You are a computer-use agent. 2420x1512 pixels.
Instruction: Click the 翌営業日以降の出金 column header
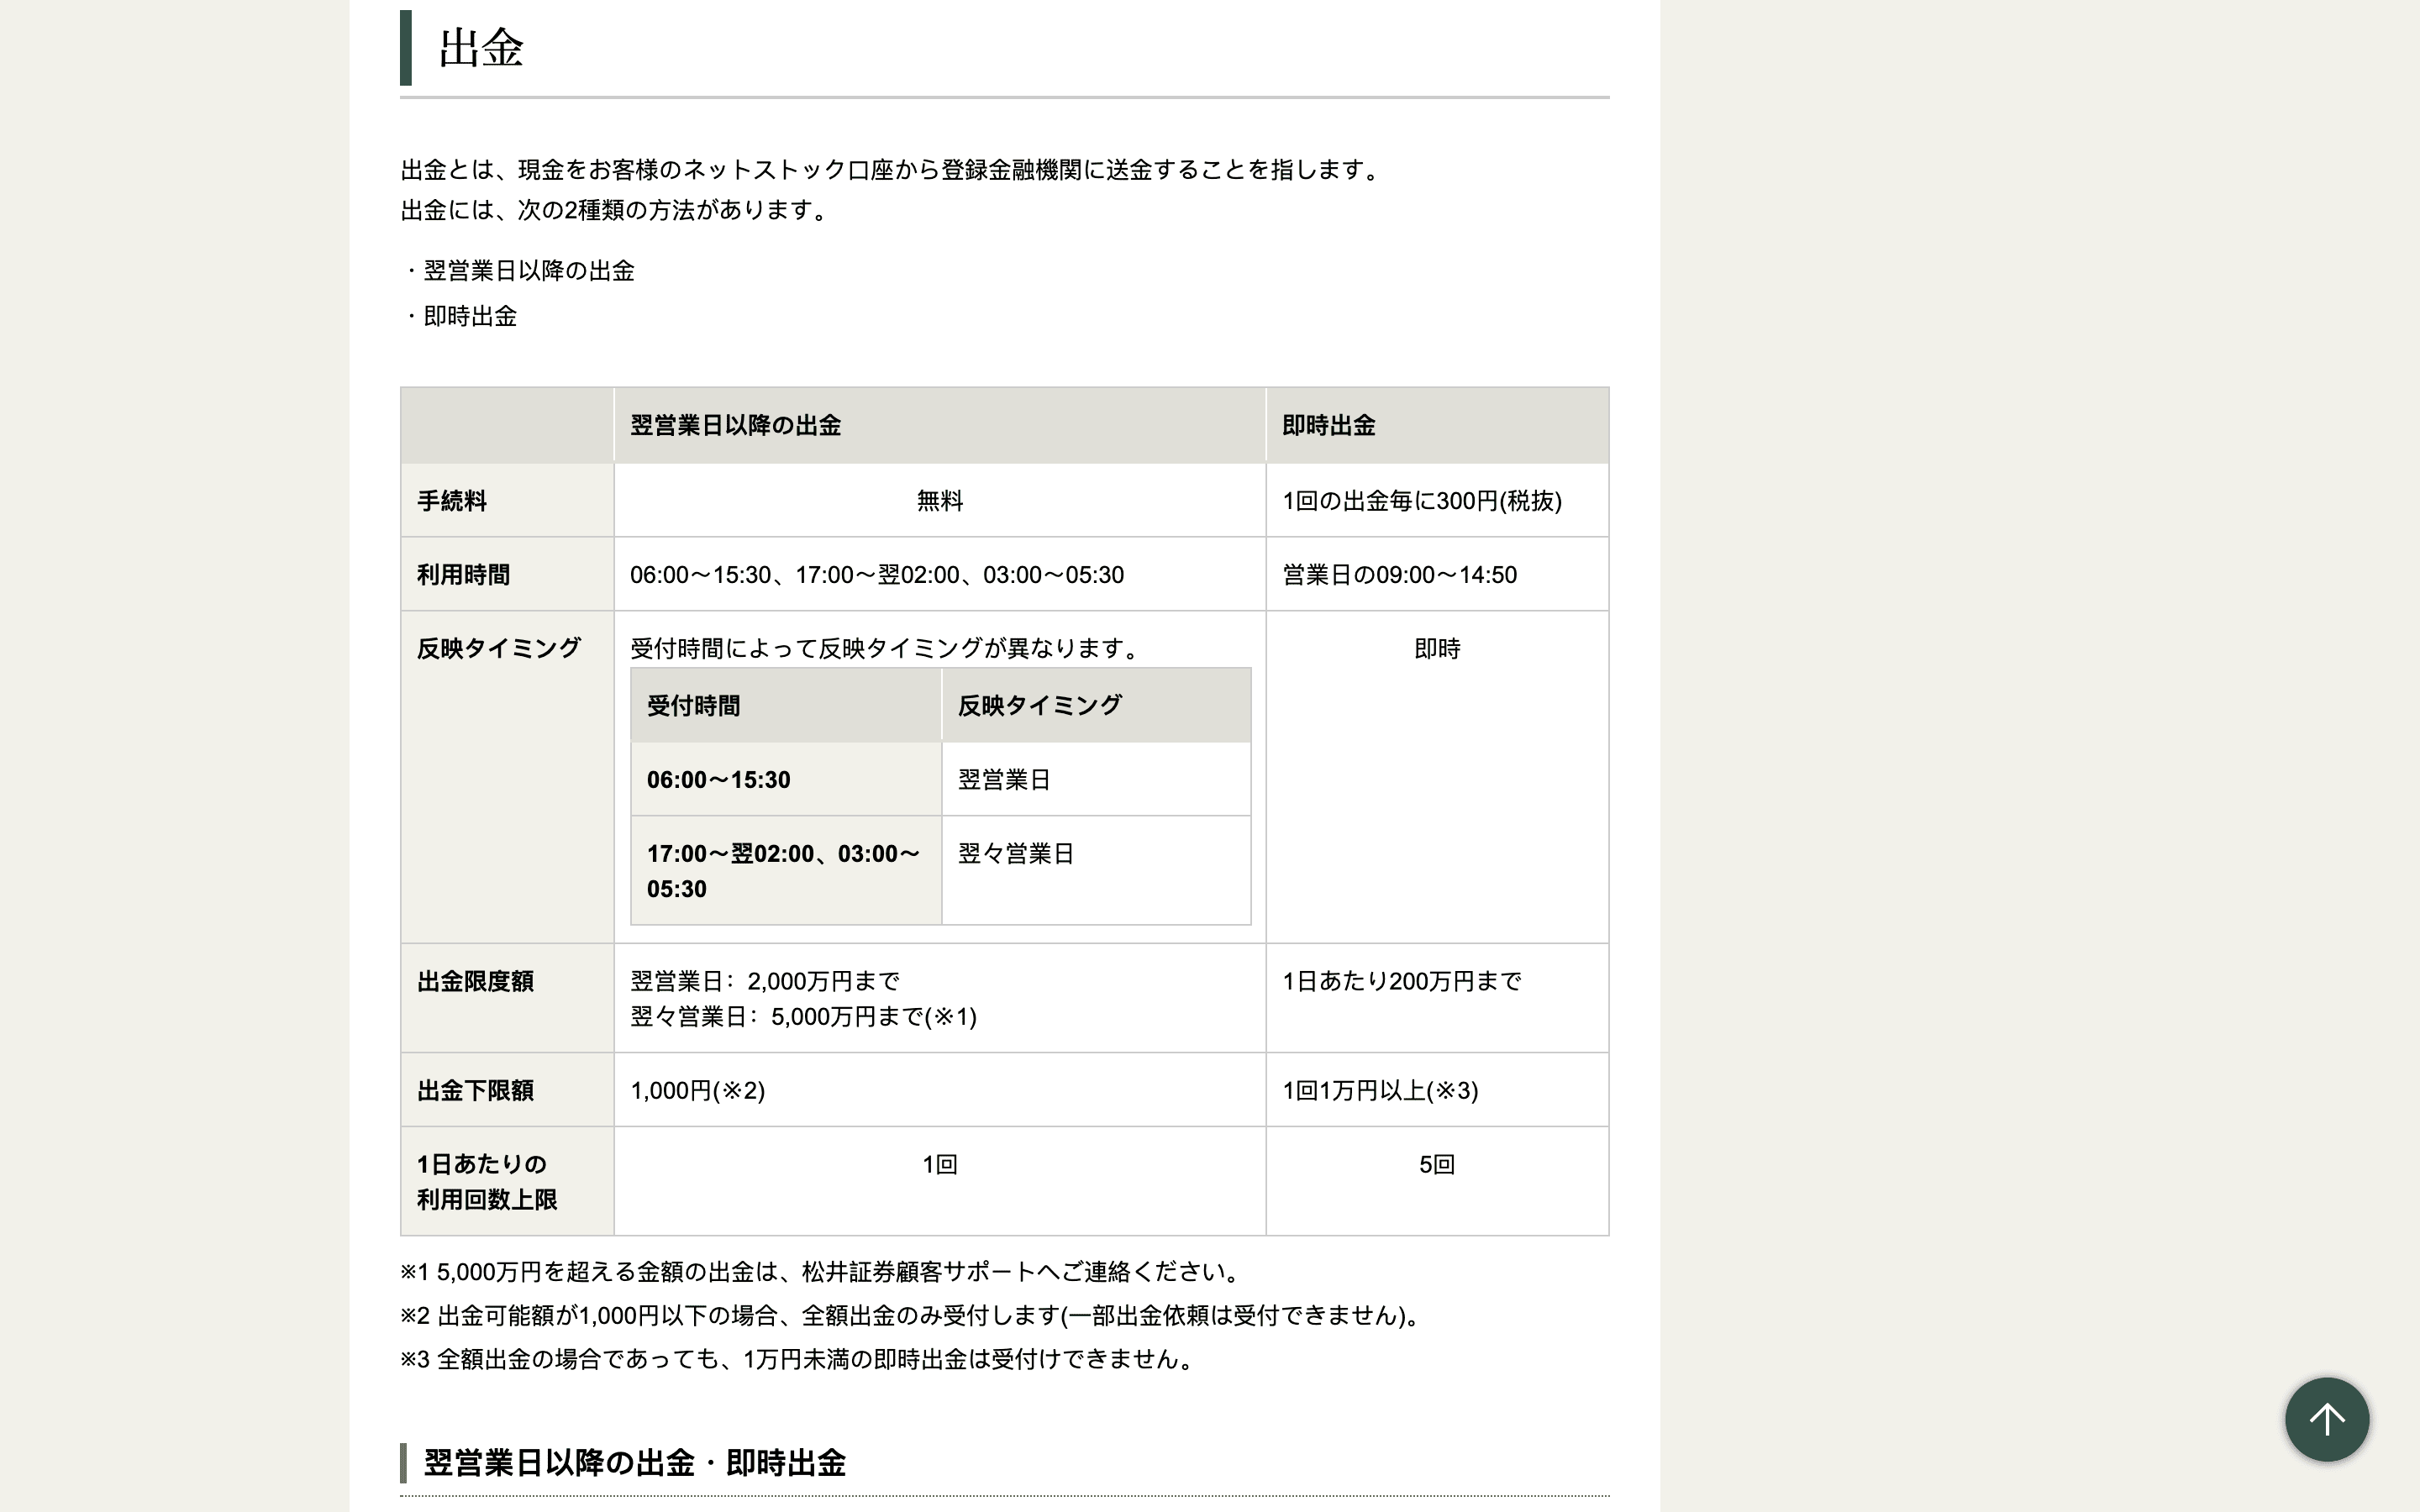click(735, 425)
